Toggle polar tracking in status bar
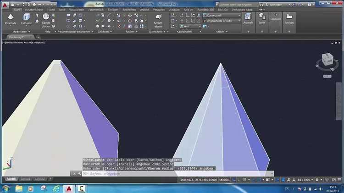 pos(244,180)
